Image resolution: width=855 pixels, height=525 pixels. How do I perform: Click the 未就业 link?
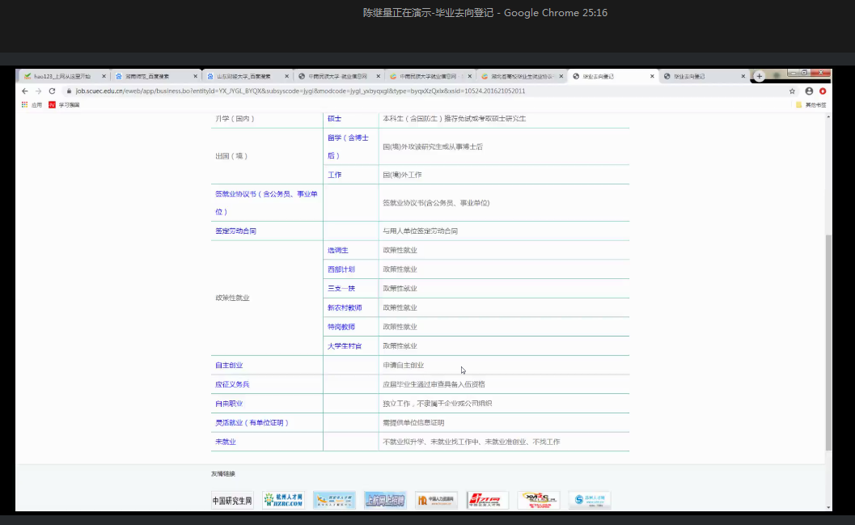coord(225,442)
